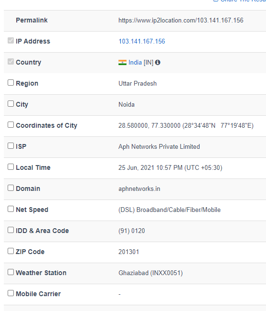The image size is (266, 311).
Task: Check the Region checkbox
Action: pos(11,83)
